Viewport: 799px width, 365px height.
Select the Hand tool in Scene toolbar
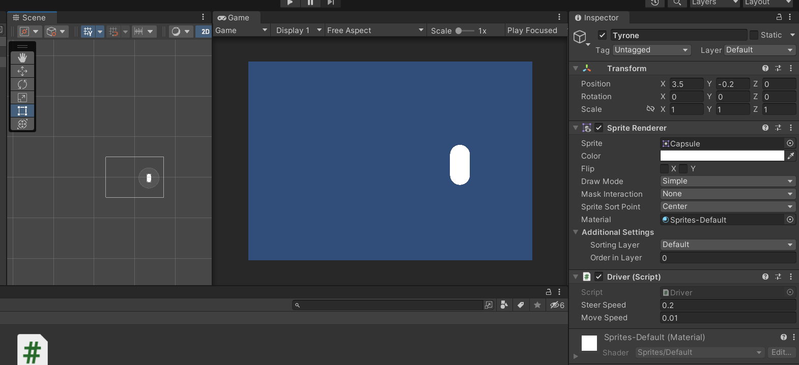click(22, 58)
